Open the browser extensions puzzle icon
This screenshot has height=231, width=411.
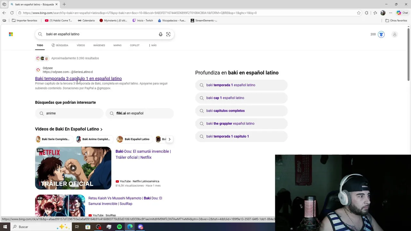367,13
